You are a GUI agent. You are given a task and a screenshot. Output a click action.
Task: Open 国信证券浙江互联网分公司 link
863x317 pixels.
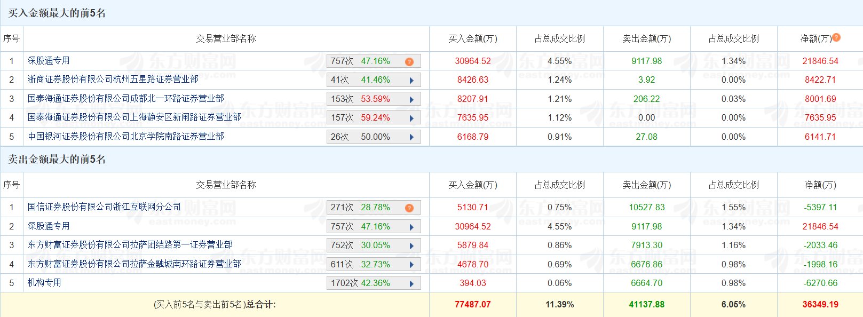click(x=104, y=207)
